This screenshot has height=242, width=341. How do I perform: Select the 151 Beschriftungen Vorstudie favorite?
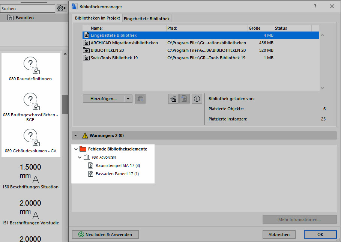pos(30,212)
